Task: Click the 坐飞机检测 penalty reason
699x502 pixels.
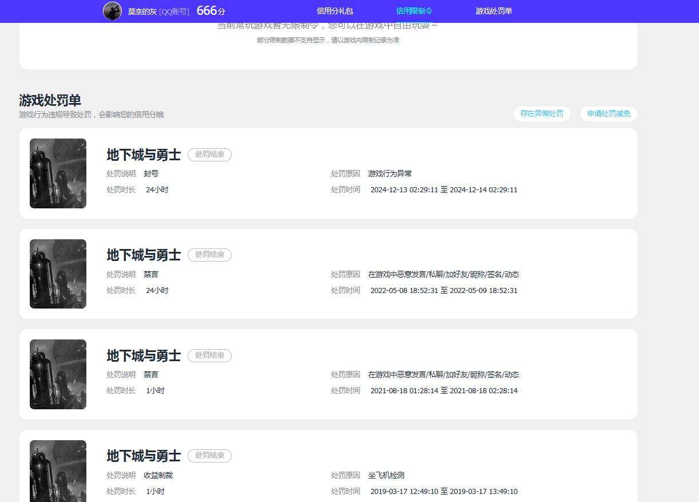Action: point(387,475)
